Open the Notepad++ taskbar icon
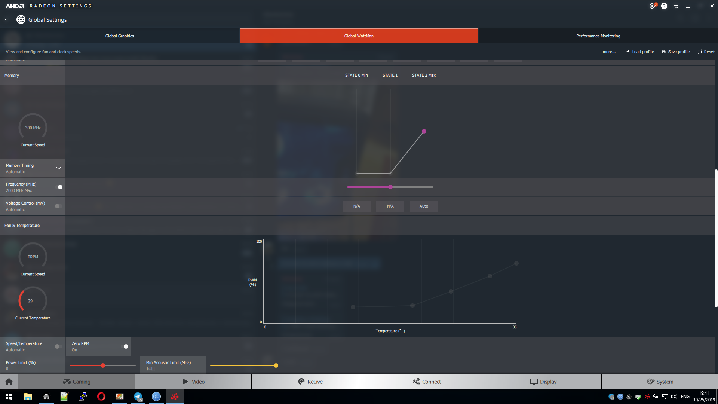 click(64, 397)
